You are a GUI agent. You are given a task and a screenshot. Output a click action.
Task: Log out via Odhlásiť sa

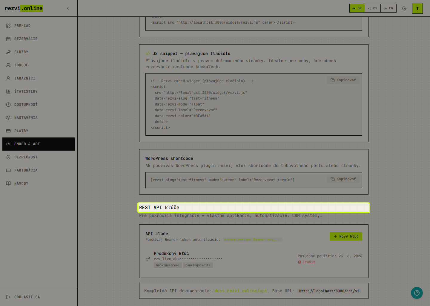pyautogui.click(x=39, y=297)
